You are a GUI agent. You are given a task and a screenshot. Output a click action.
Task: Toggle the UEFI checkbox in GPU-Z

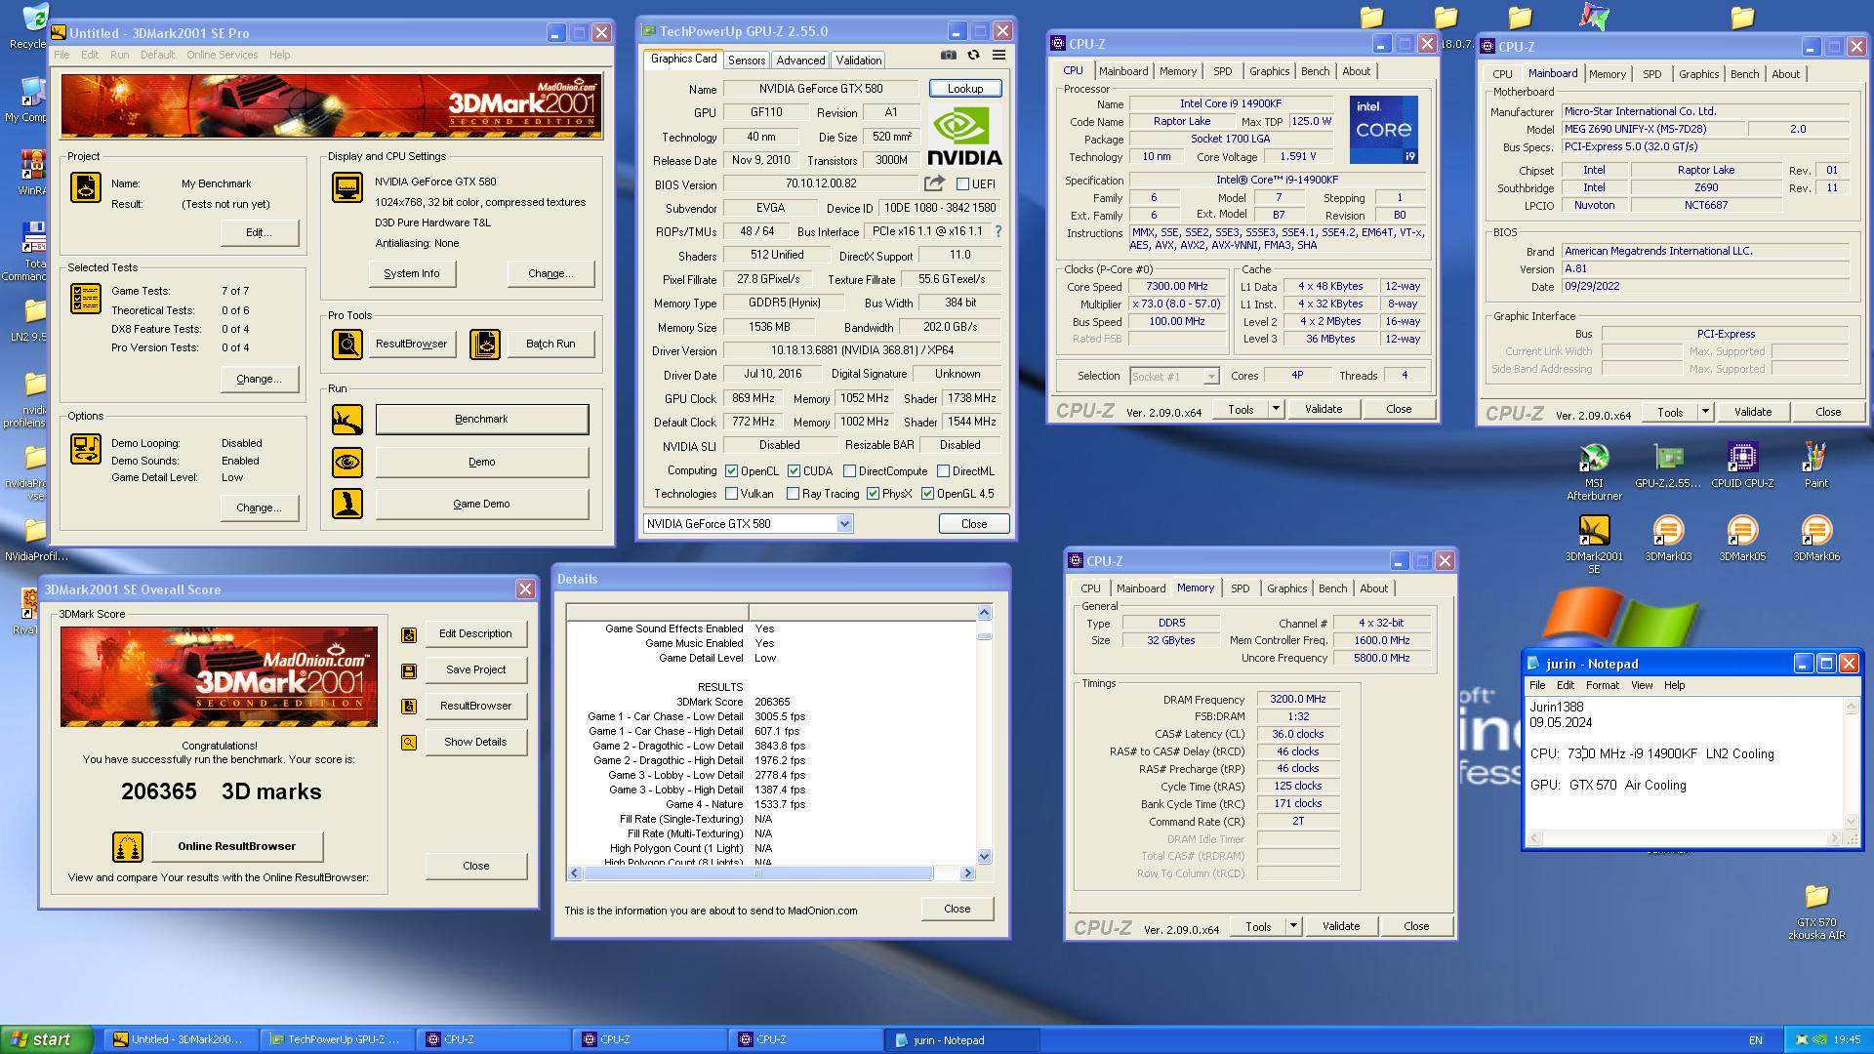click(962, 183)
